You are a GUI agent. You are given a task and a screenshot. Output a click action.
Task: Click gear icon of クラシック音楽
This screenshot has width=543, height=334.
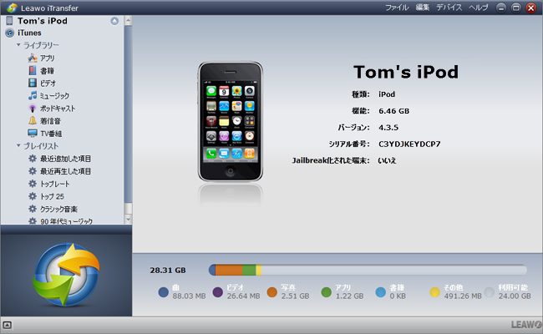point(33,209)
